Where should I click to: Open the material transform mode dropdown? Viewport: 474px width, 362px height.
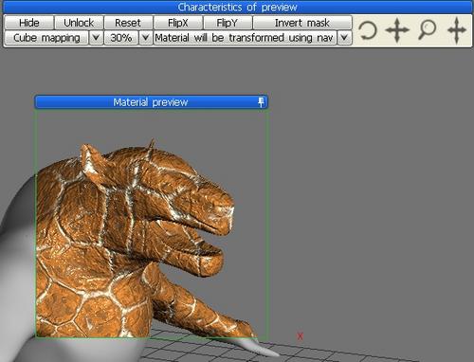click(x=245, y=38)
